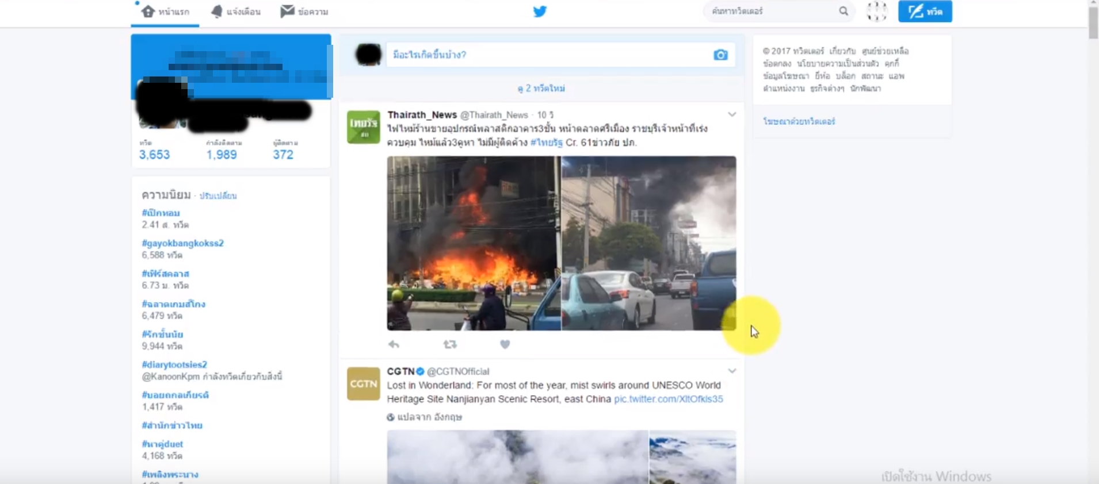Screen dimensions: 1099x484
Task: Open the เกี่ยวกับ footer link
Action: point(842,51)
